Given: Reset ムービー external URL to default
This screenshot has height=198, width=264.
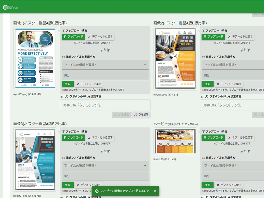Looking at the screenshot, I should click(229, 185).
